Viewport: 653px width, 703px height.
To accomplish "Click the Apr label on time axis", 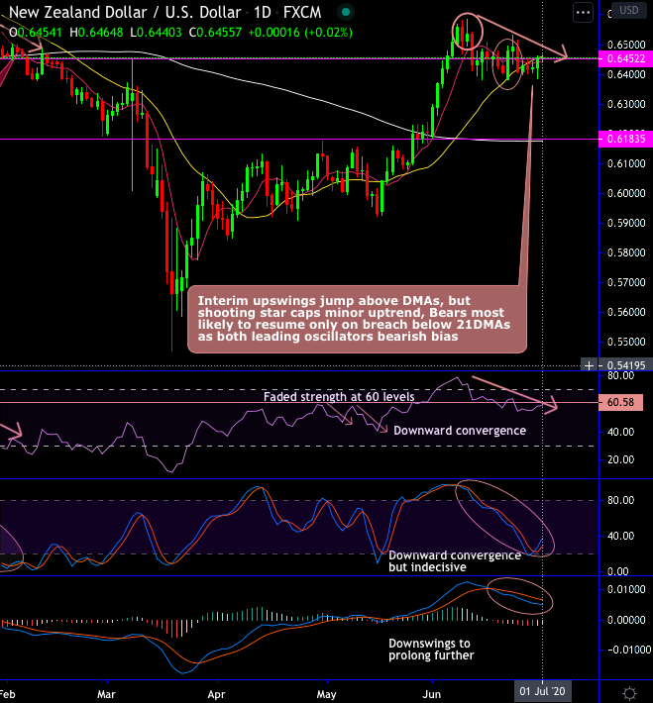I will (x=216, y=694).
